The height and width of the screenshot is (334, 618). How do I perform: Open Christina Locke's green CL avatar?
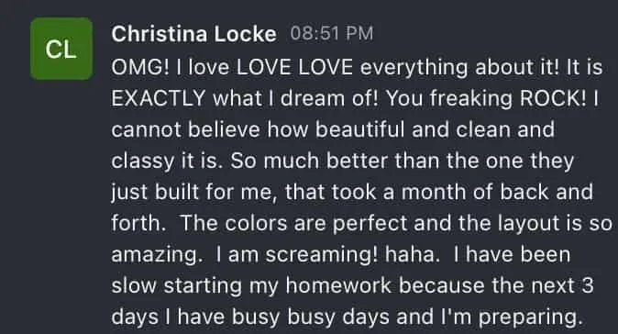(61, 49)
